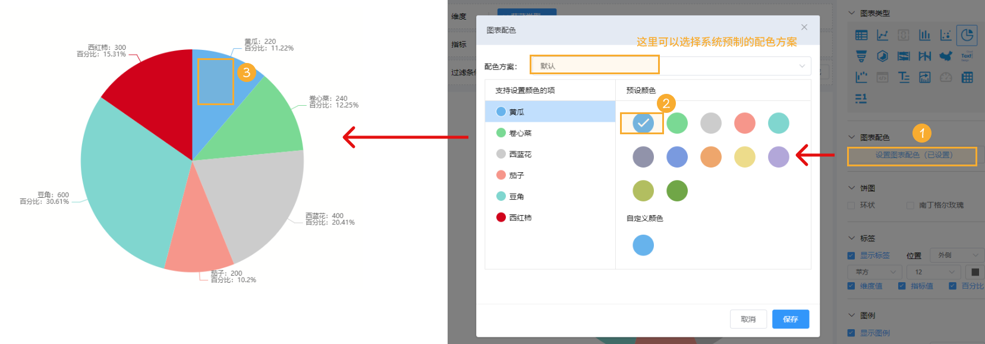Select the grid table chart type icon
985x344 pixels.
click(967, 77)
